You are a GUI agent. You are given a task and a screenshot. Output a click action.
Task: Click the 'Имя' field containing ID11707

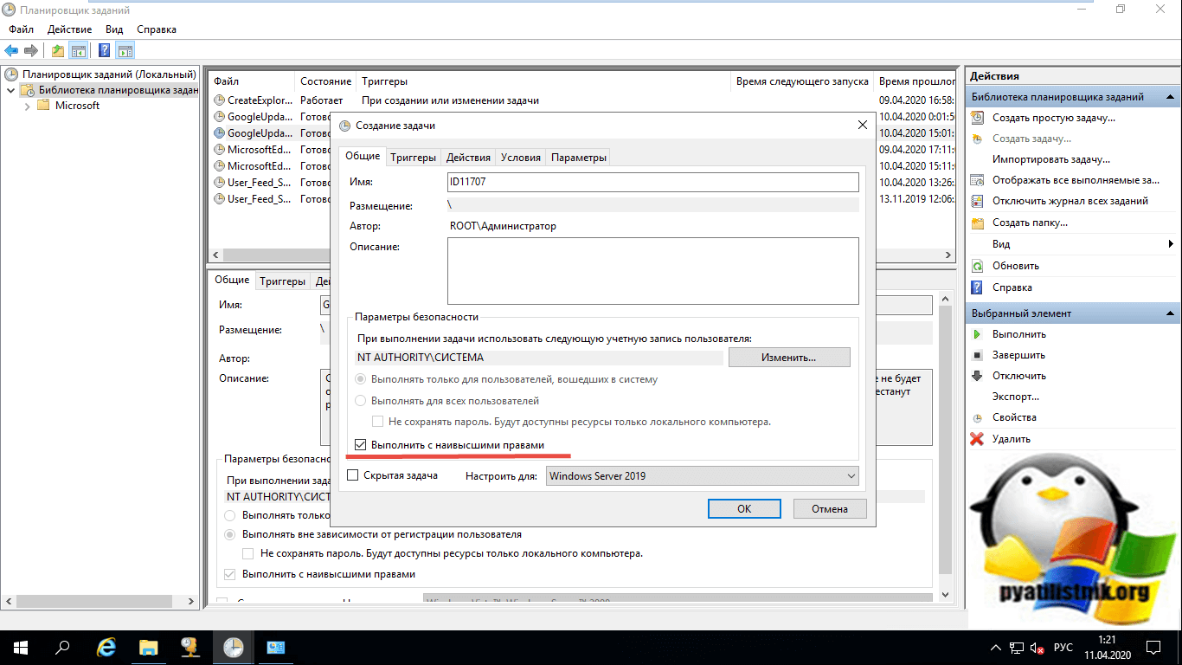pyautogui.click(x=652, y=182)
